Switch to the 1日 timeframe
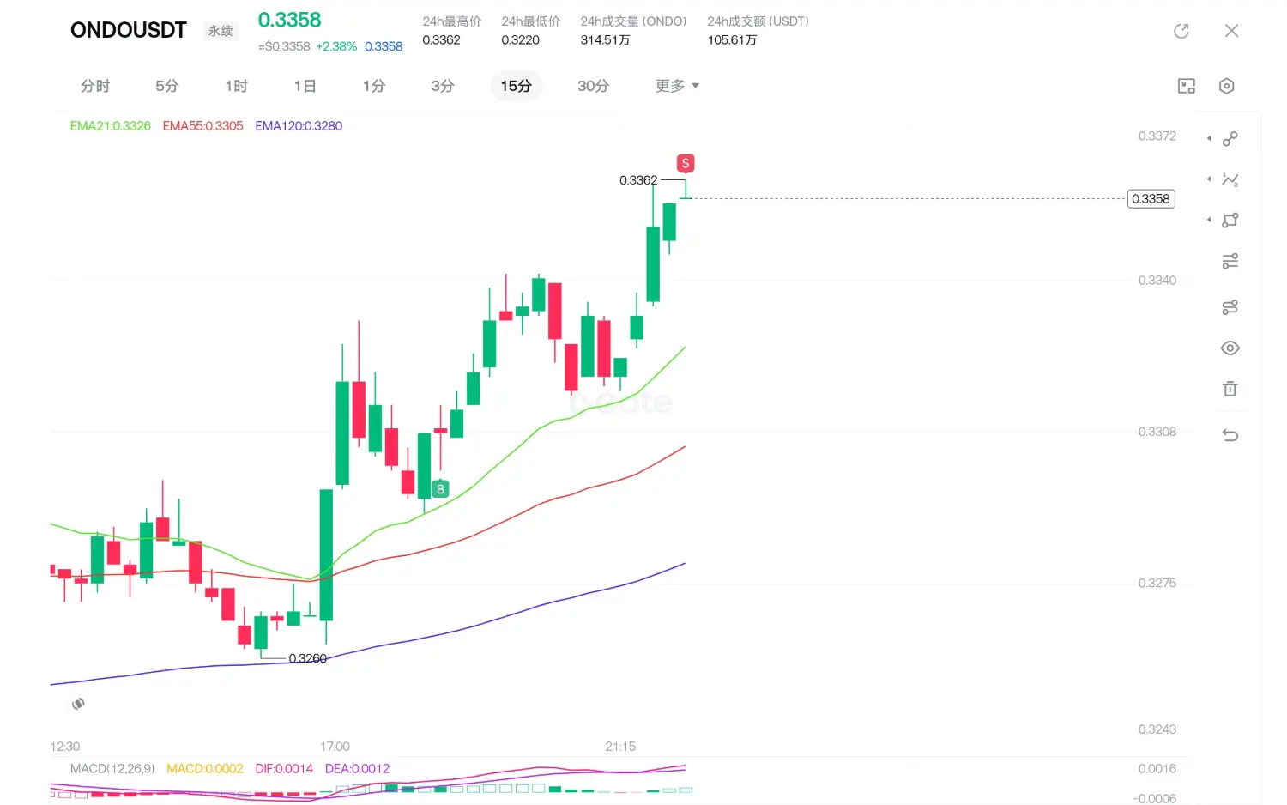 click(x=305, y=86)
